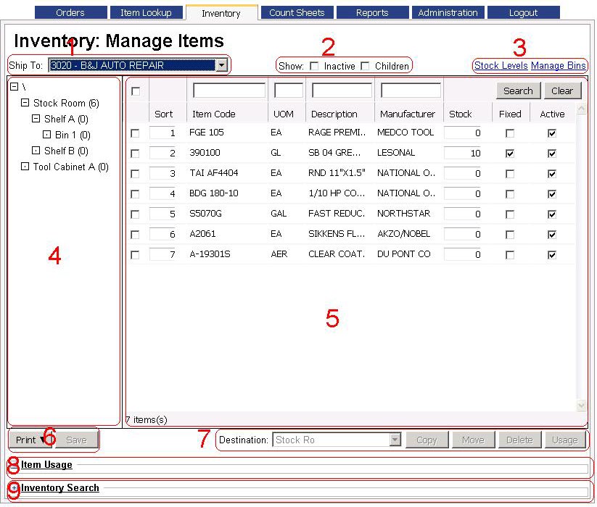This screenshot has height=507, width=597.
Task: Collapse the Stock Room tree node
Action: tap(25, 103)
